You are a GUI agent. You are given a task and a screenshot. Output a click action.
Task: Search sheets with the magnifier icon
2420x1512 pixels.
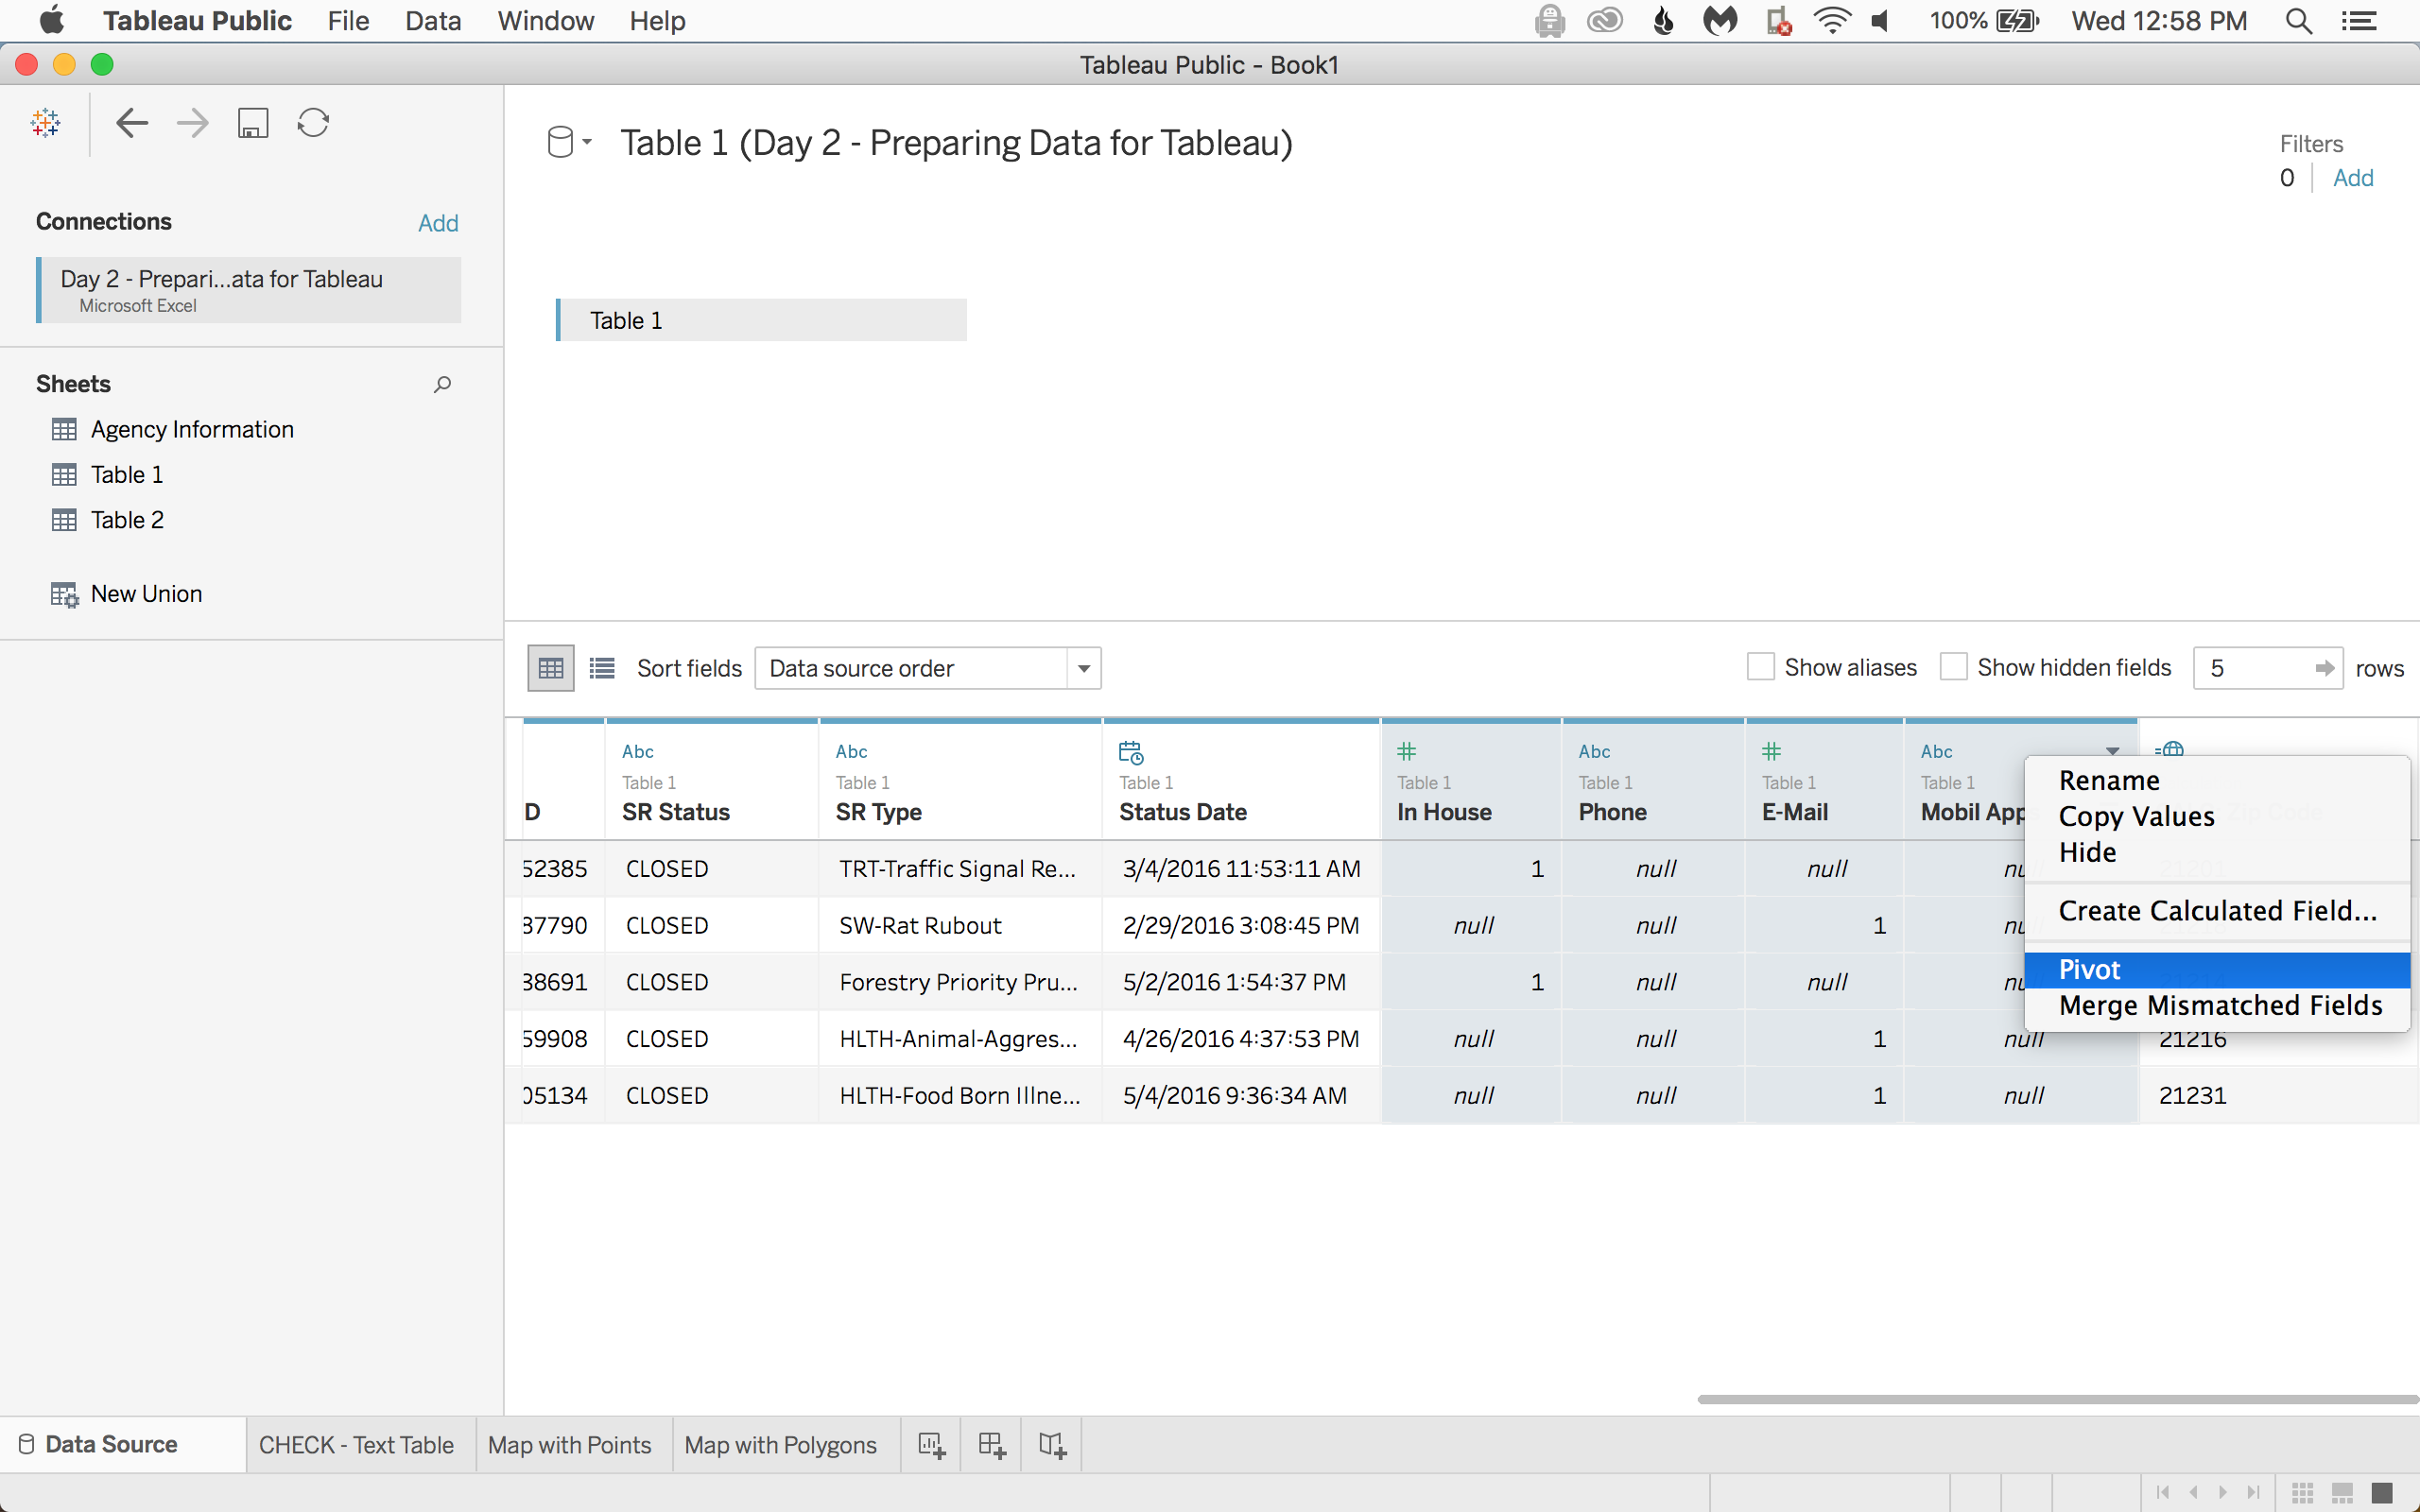pyautogui.click(x=442, y=384)
